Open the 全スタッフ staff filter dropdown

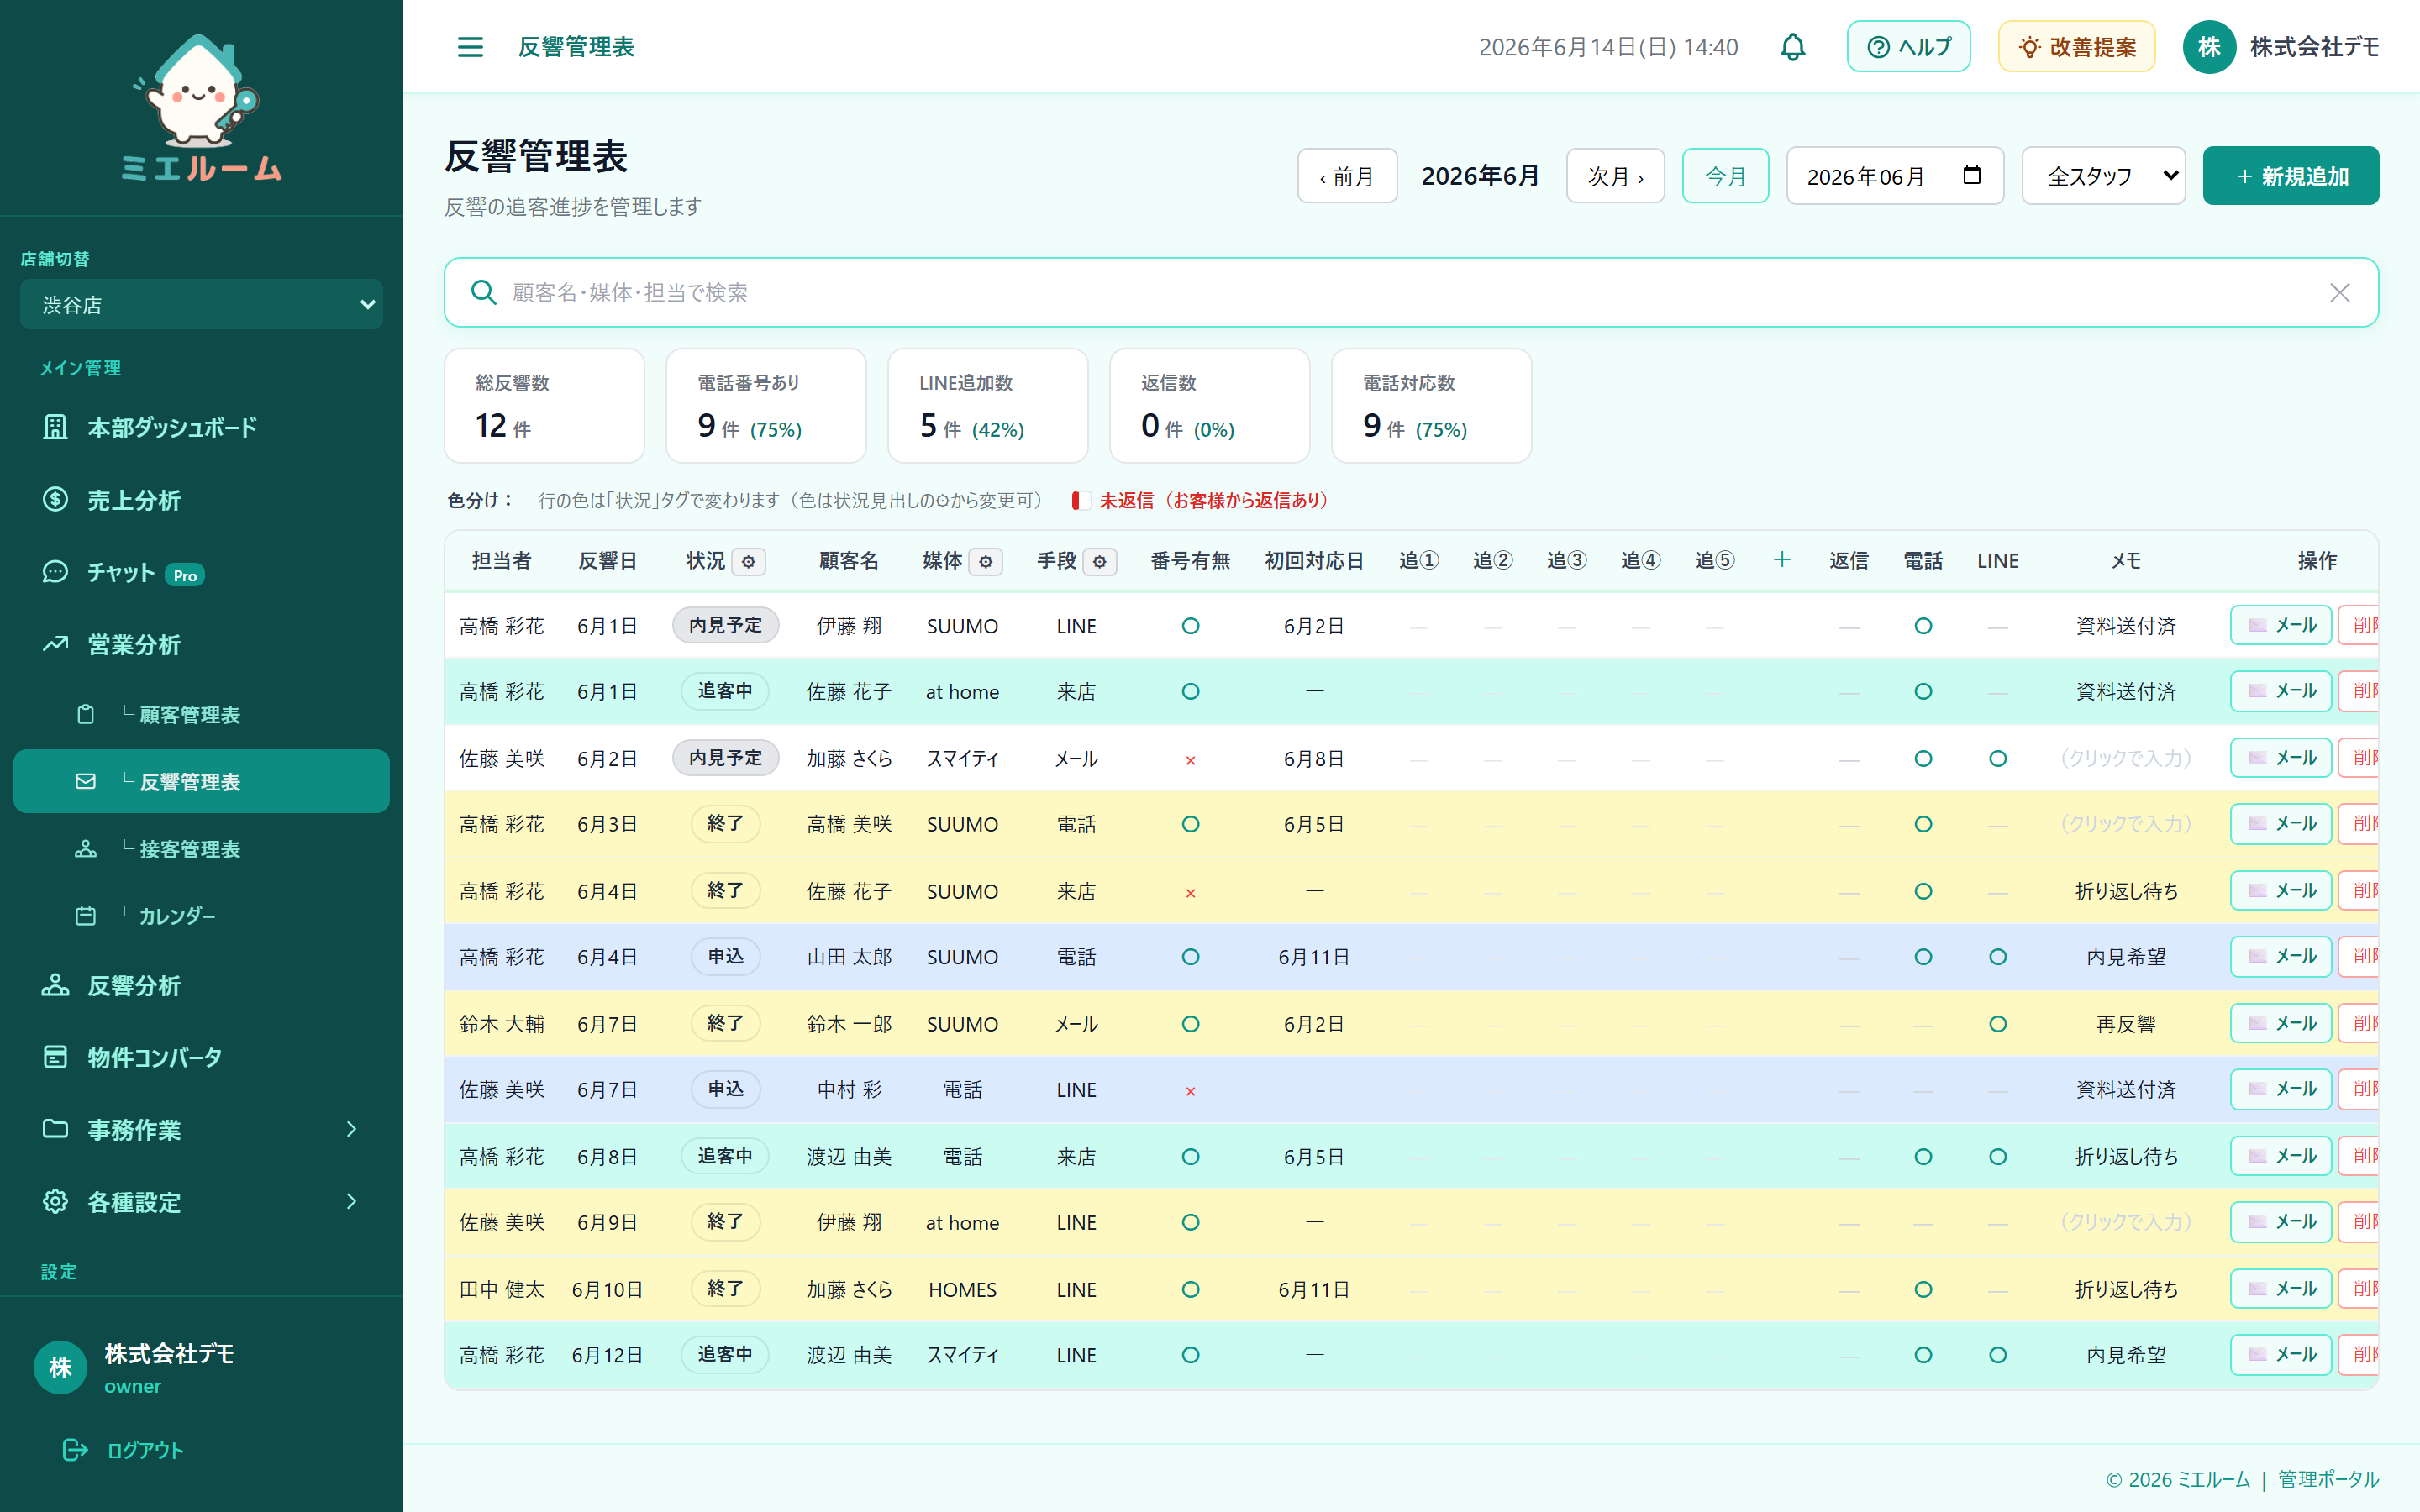(2103, 176)
